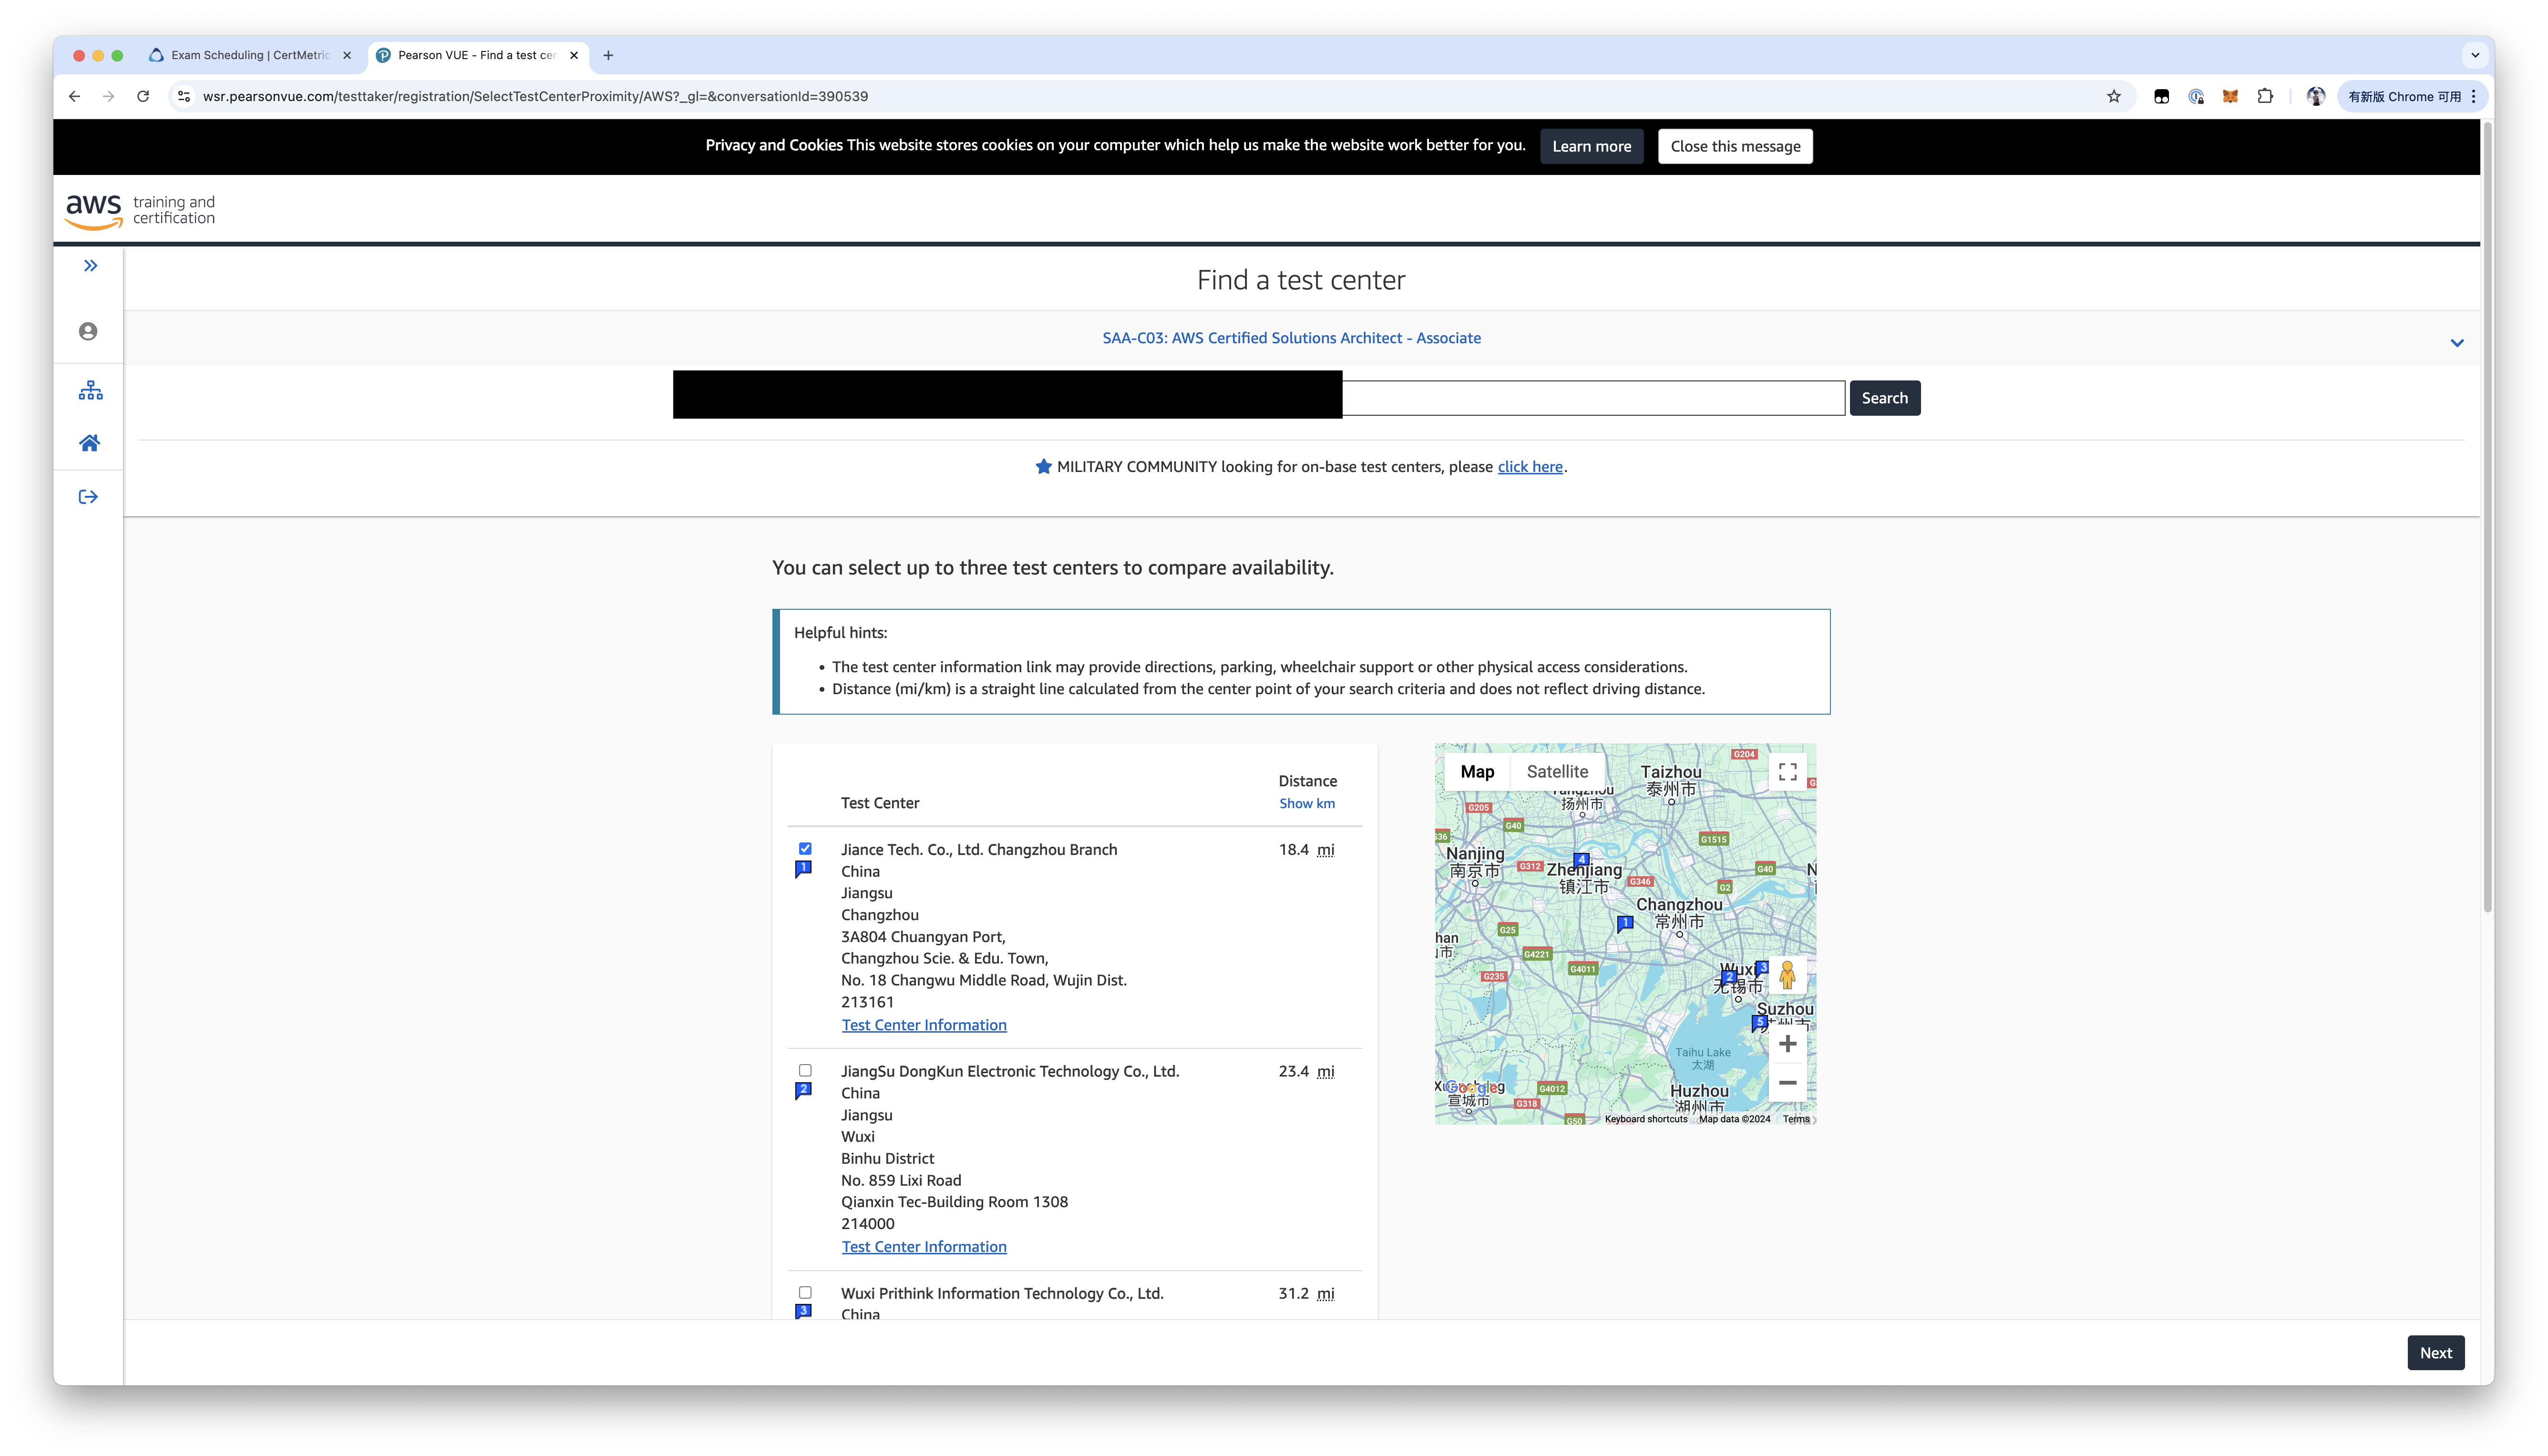
Task: Switch to the Exam Scheduling CertMetrics tab
Action: click(x=249, y=56)
